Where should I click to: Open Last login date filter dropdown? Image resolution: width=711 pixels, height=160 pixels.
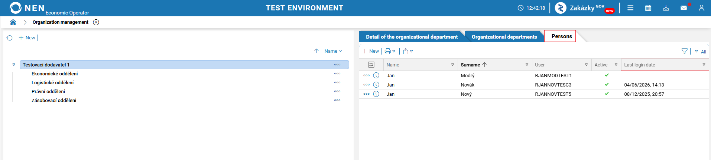coord(704,65)
